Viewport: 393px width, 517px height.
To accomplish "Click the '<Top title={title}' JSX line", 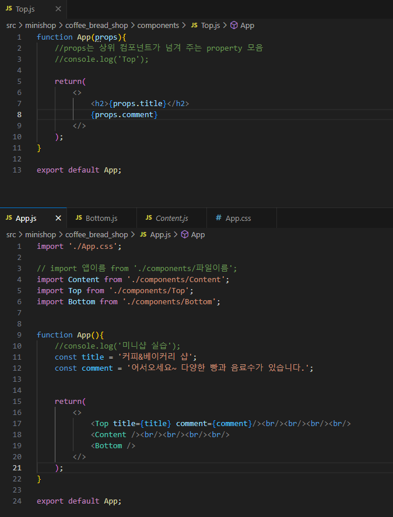I will pyautogui.click(x=221, y=424).
